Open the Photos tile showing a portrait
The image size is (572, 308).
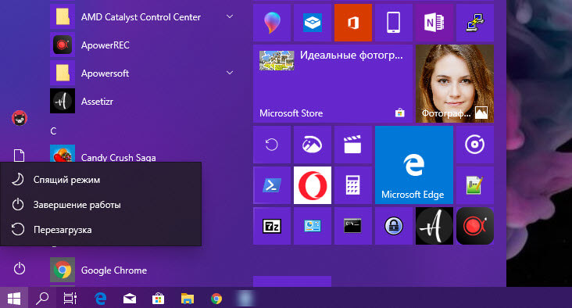click(x=455, y=84)
